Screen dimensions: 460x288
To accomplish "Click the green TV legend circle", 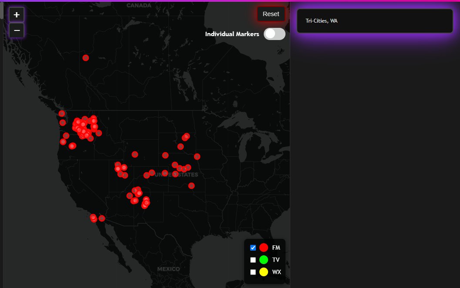I will (x=263, y=260).
